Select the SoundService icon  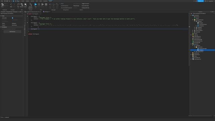coord(193,57)
